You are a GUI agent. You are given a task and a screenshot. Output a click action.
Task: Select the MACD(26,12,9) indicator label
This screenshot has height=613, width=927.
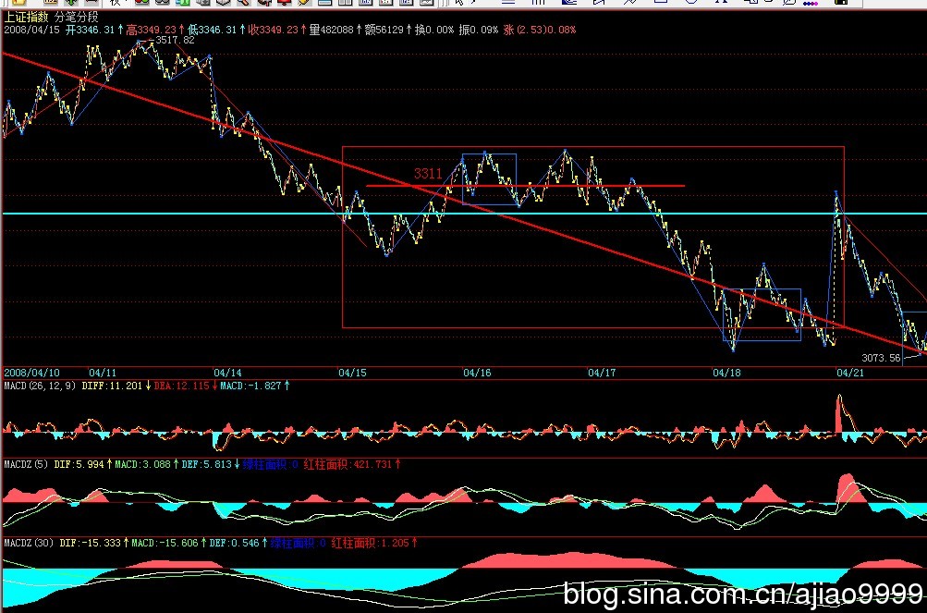click(x=40, y=386)
